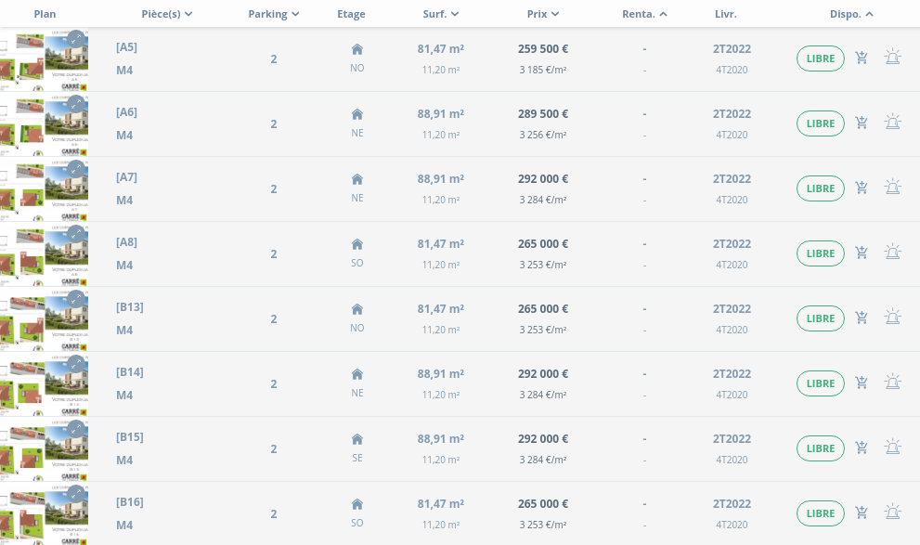Sort by the Renta. column
The height and width of the screenshot is (545, 920).
(644, 14)
